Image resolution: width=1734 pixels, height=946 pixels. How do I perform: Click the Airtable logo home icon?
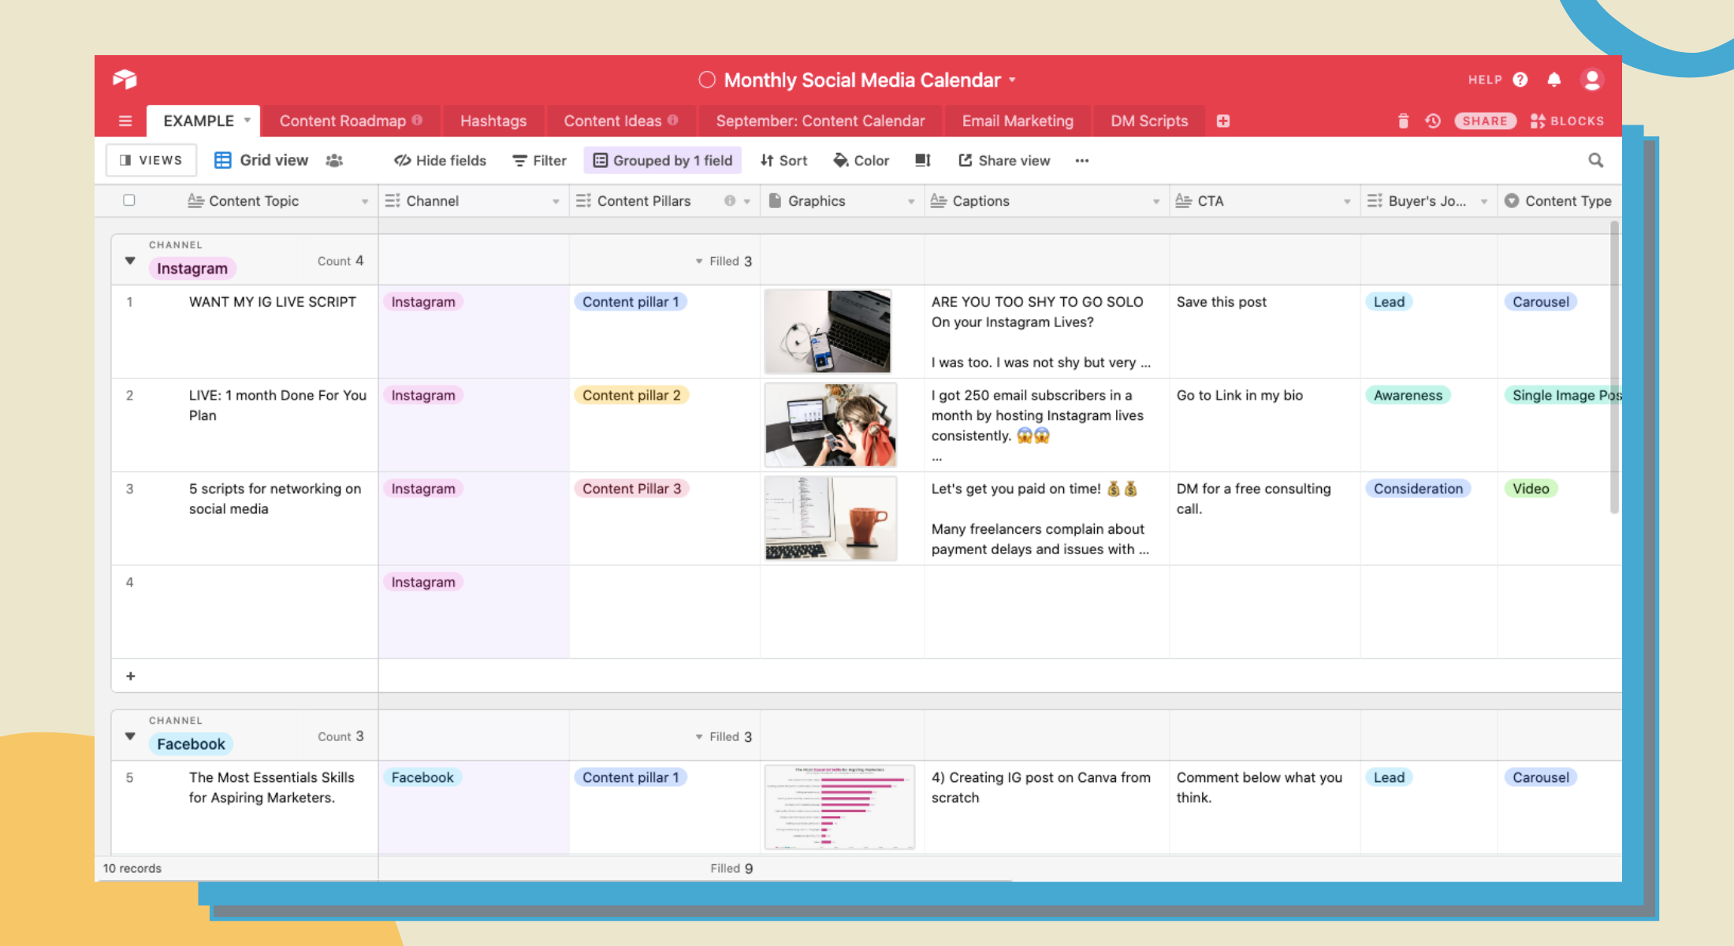tap(125, 79)
